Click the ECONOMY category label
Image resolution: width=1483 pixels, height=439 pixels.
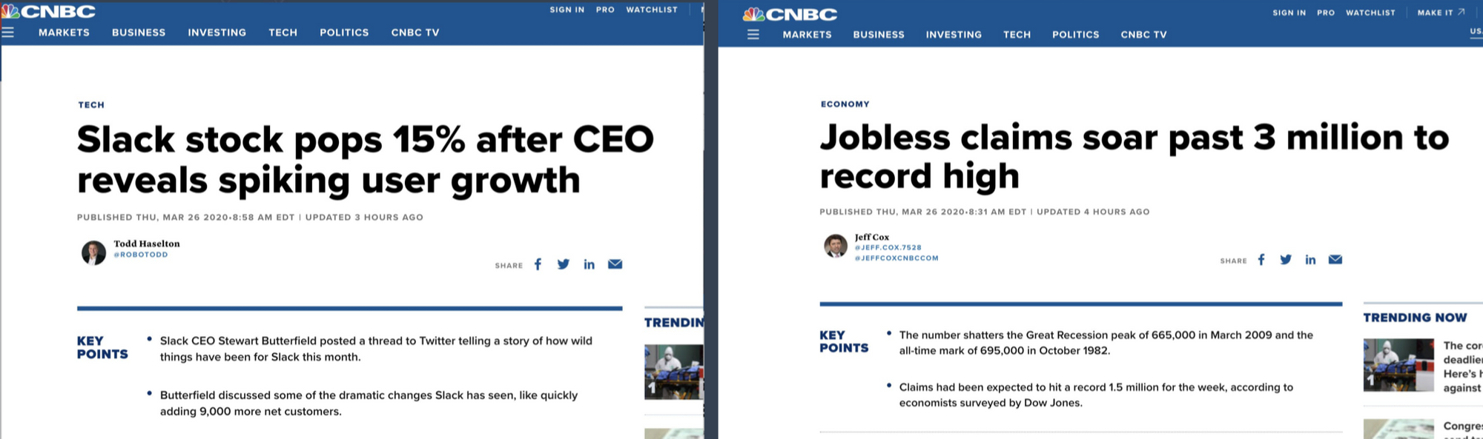tap(845, 104)
